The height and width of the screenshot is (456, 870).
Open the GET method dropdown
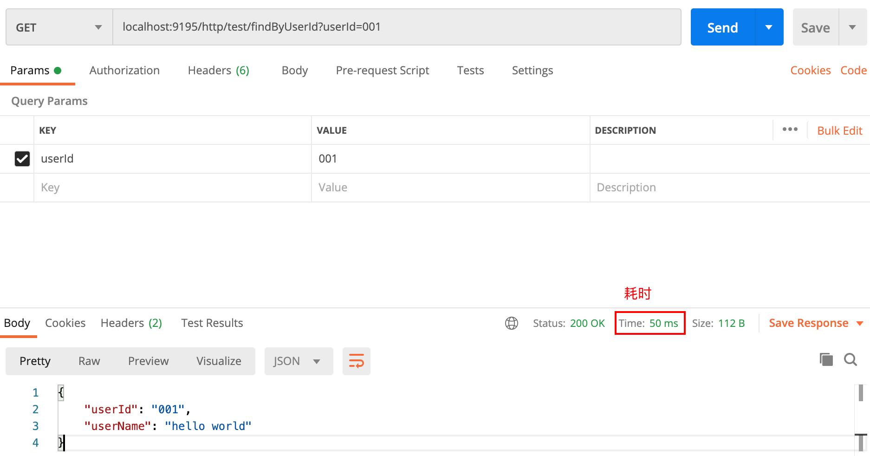59,27
